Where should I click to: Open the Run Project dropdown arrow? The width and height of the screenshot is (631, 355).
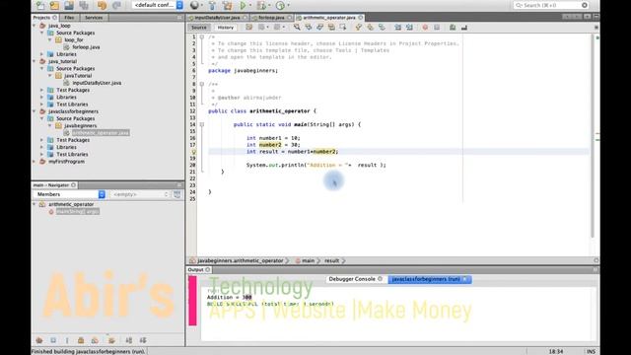(x=250, y=5)
